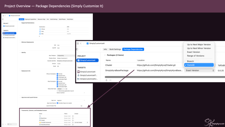Click the Filter field in General window sidebar

12,124
